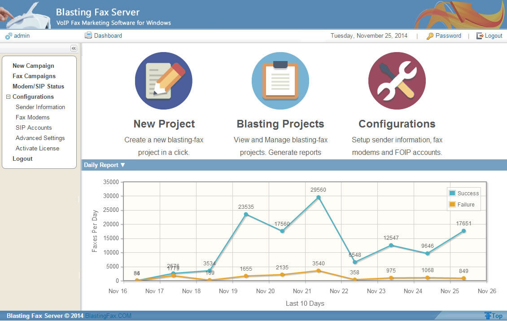Click the admin username link
Viewport: 507px width, 321px height.
(x=22, y=35)
